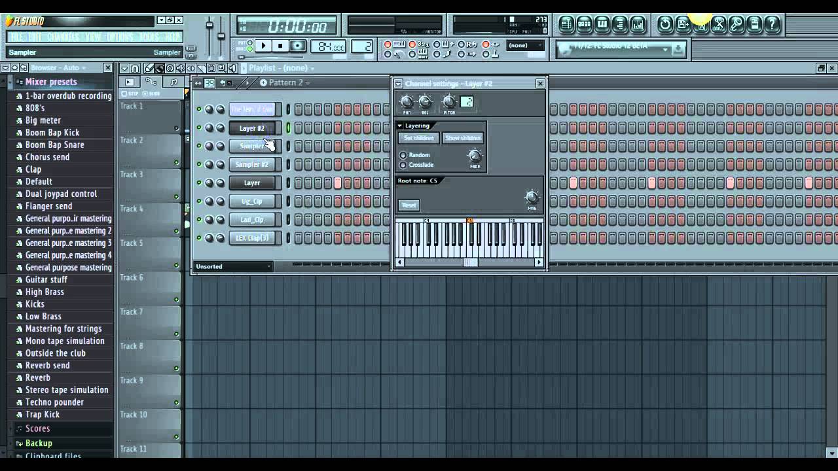The image size is (838, 471).
Task: Select the Zoom tool in Playlist toolbar
Action: tap(222, 68)
